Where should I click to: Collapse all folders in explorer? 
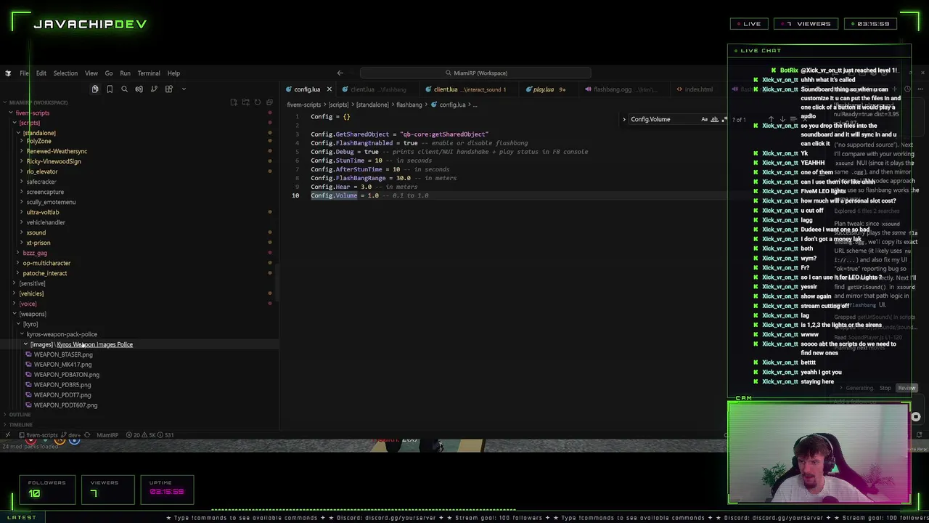pyautogui.click(x=269, y=102)
